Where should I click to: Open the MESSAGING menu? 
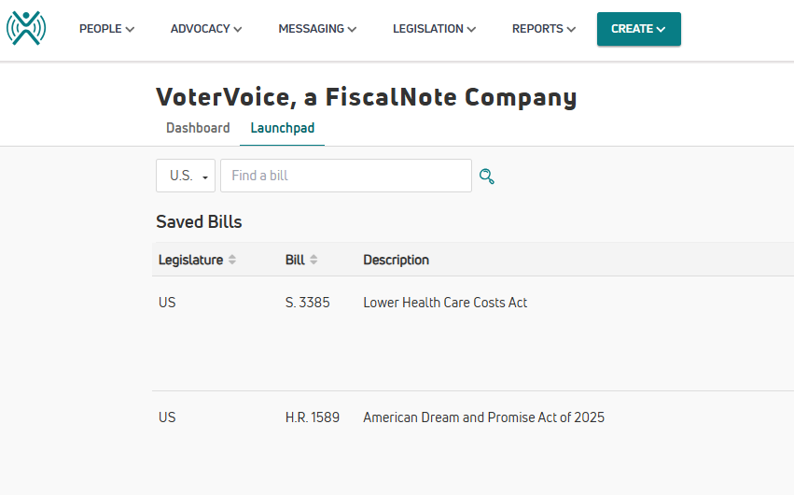point(317,29)
